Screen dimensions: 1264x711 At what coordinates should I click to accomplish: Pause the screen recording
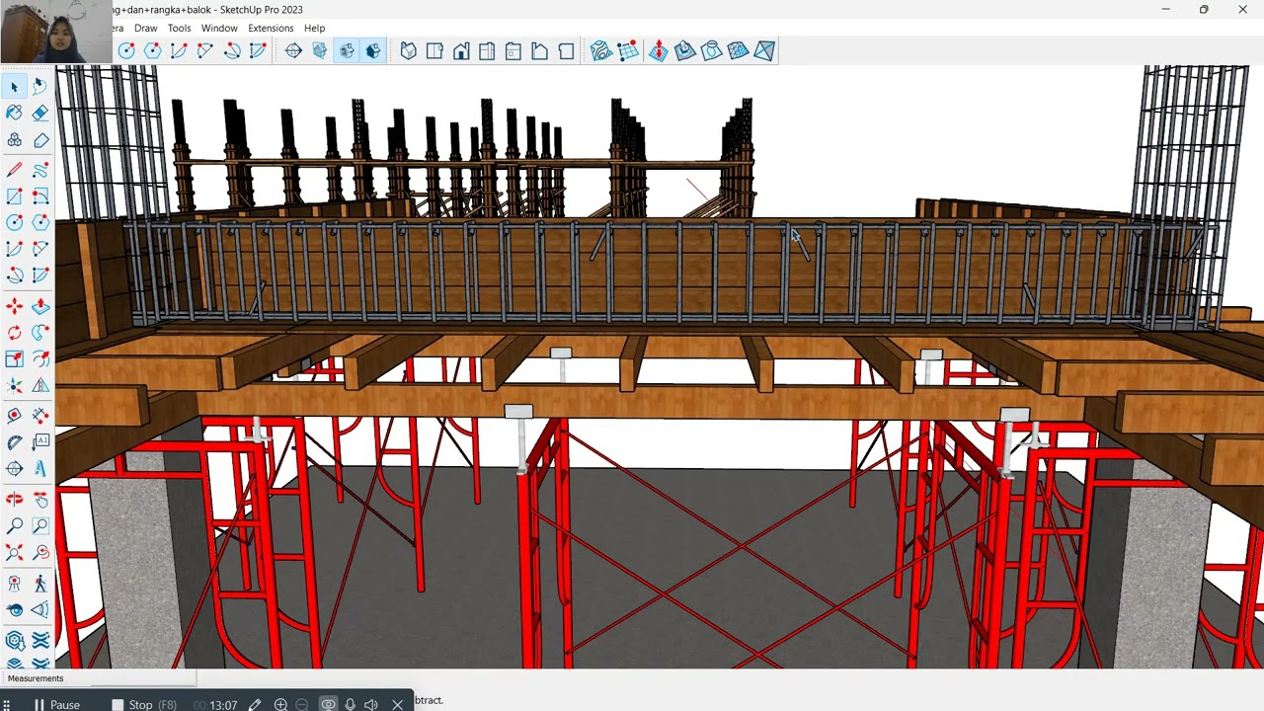56,704
